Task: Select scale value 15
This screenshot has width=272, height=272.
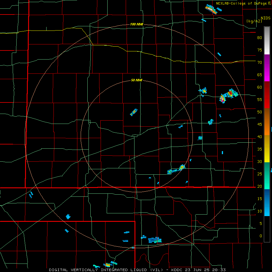Action: click(260, 199)
